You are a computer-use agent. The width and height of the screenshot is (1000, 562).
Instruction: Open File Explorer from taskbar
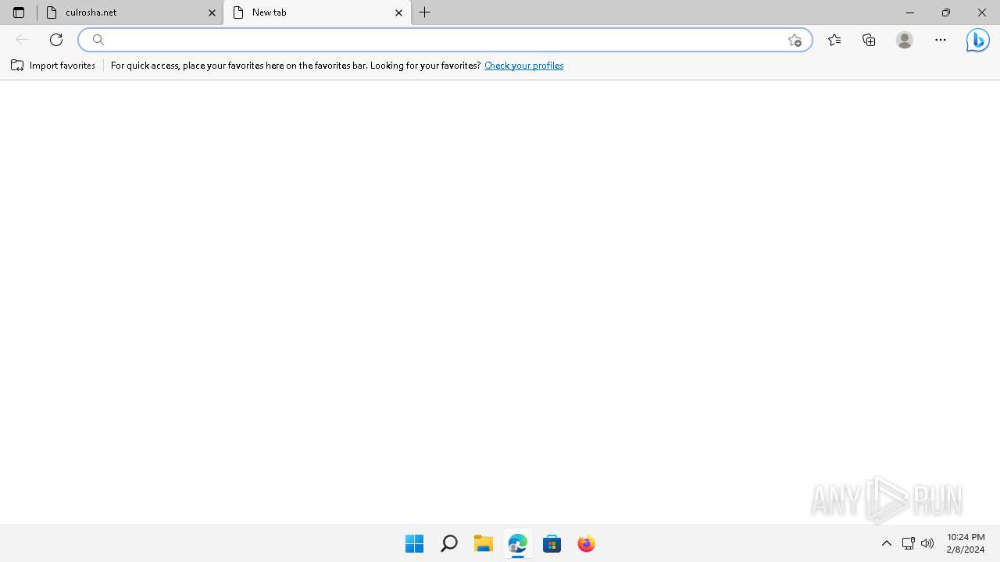point(484,543)
